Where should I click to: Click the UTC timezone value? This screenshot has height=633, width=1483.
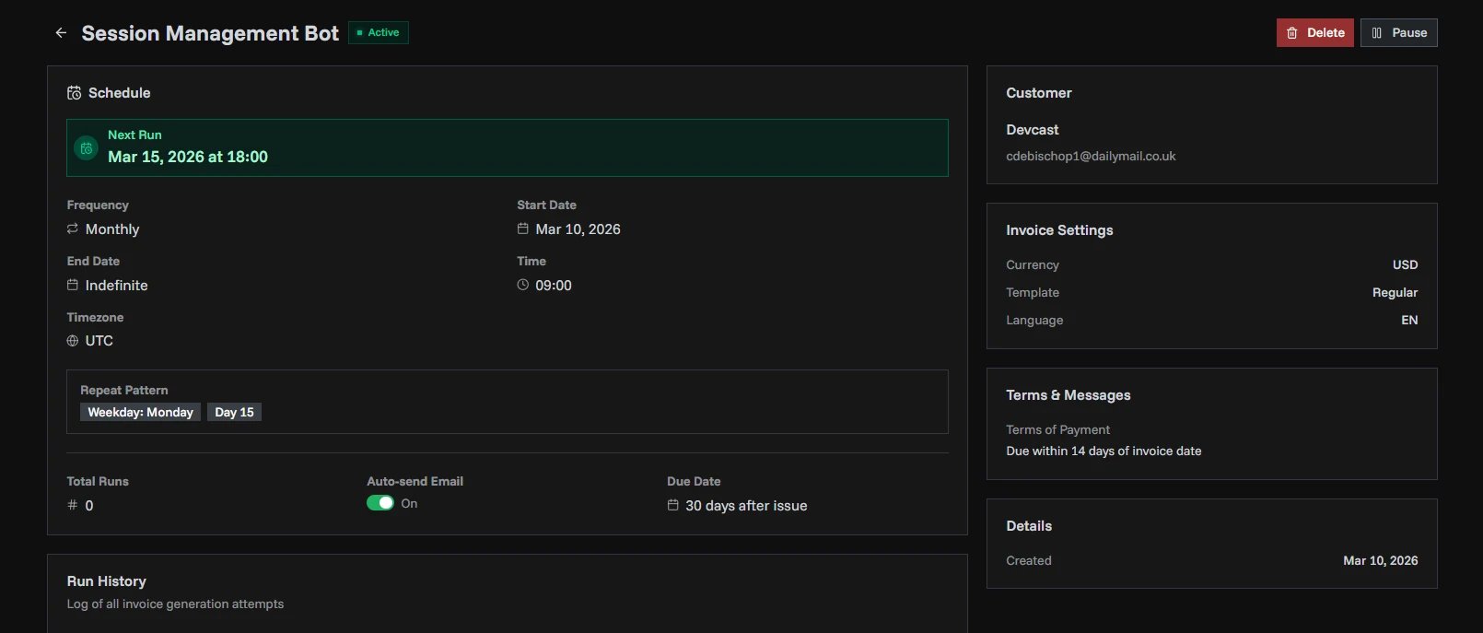[99, 340]
